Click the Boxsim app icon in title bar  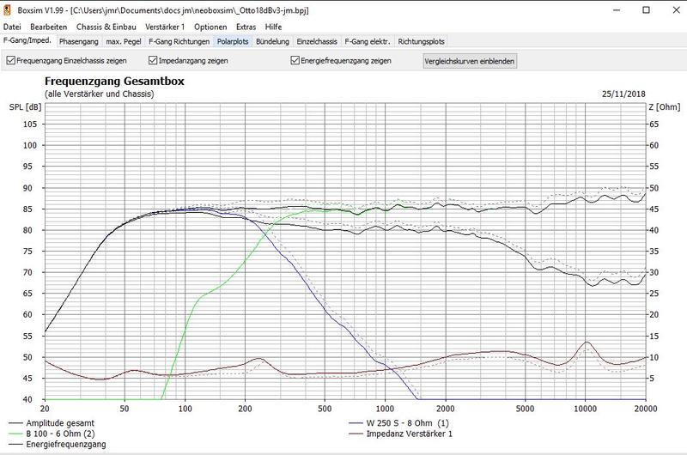tap(8, 9)
